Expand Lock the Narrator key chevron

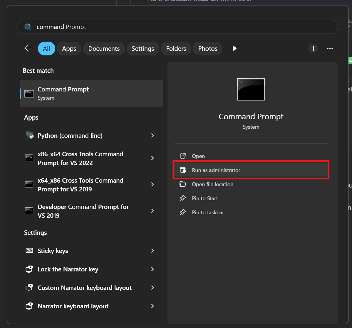pos(152,269)
